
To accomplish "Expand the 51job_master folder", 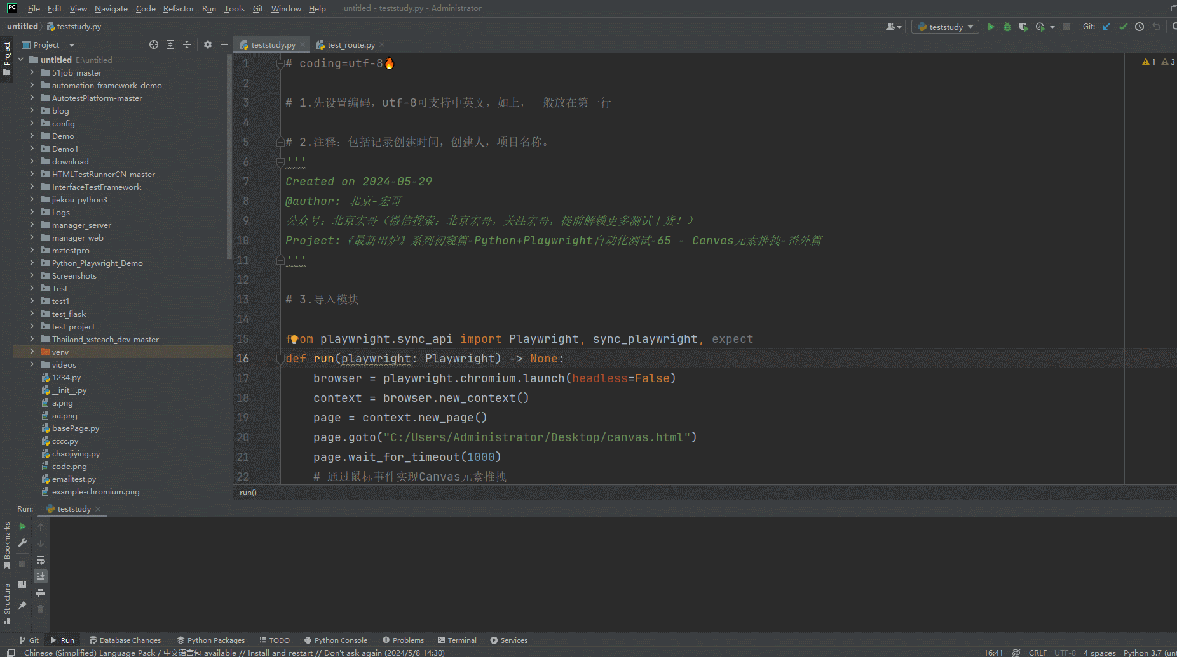I will pos(32,72).
